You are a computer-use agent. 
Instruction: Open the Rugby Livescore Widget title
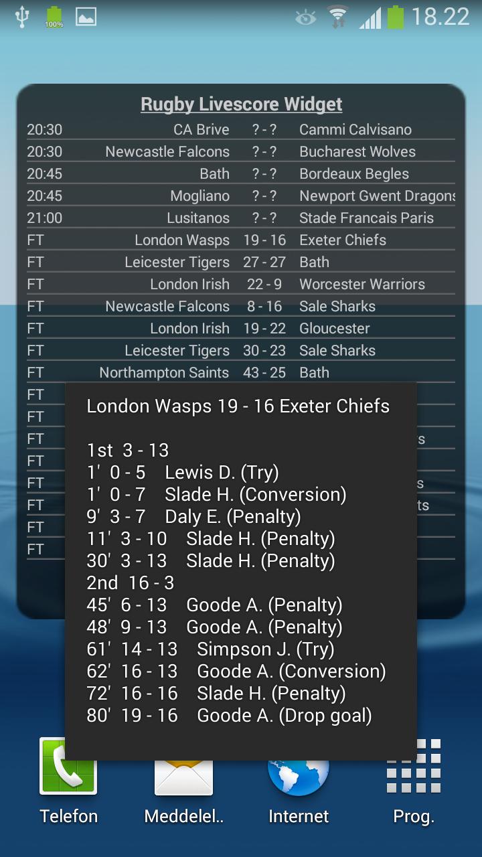[241, 104]
